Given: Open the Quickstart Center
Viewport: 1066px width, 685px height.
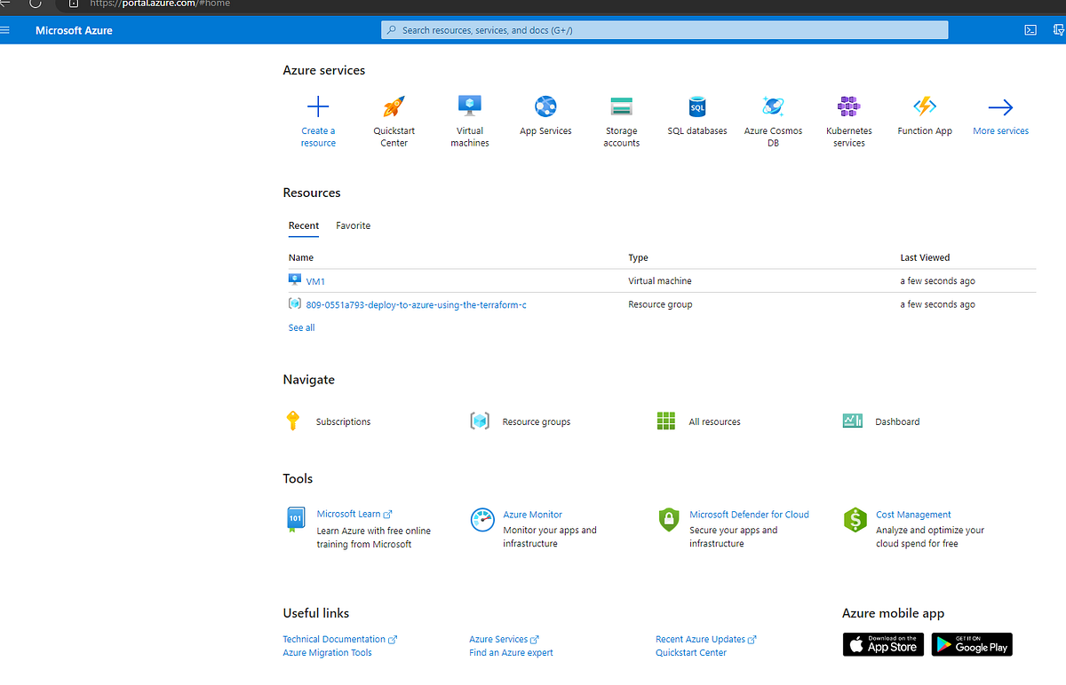Looking at the screenshot, I should click(394, 120).
